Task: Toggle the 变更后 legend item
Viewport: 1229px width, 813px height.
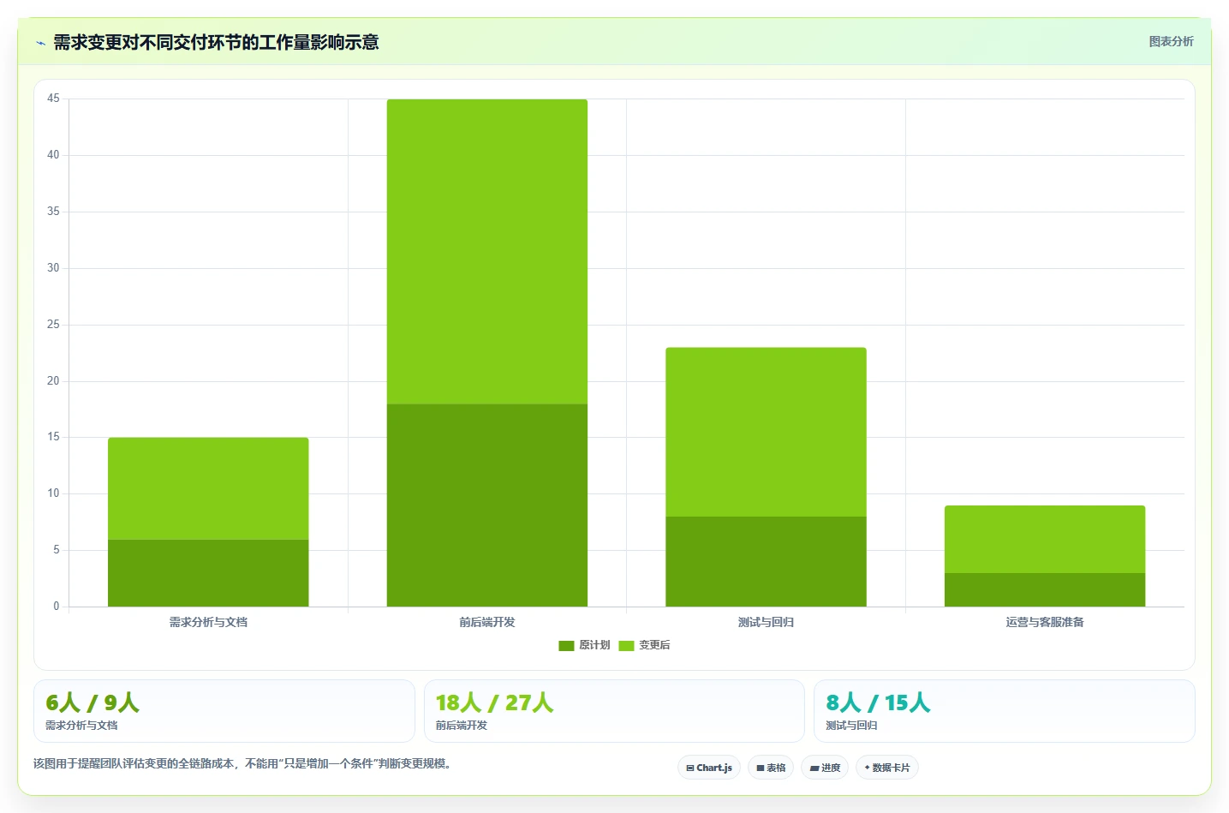Action: pos(644,645)
